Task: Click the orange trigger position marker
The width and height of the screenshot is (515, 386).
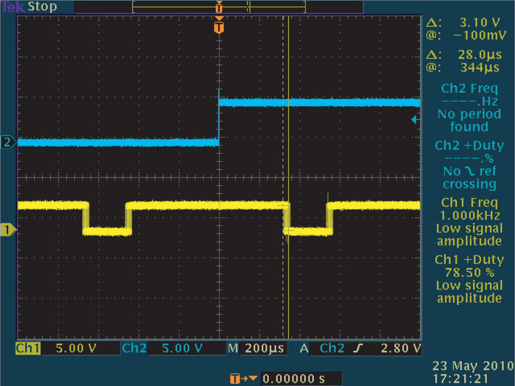Action: tap(219, 27)
